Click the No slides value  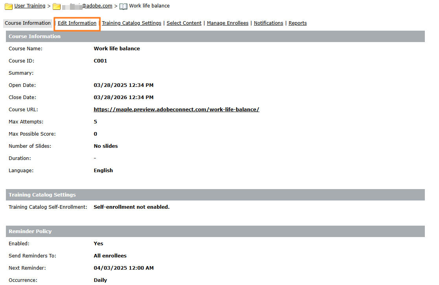coord(106,146)
